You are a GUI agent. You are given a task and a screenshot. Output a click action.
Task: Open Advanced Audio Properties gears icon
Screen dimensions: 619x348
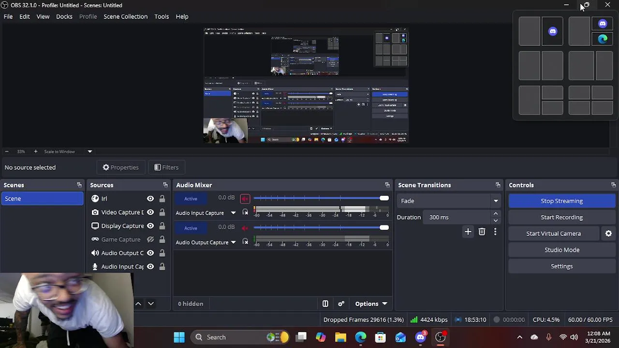(x=341, y=304)
